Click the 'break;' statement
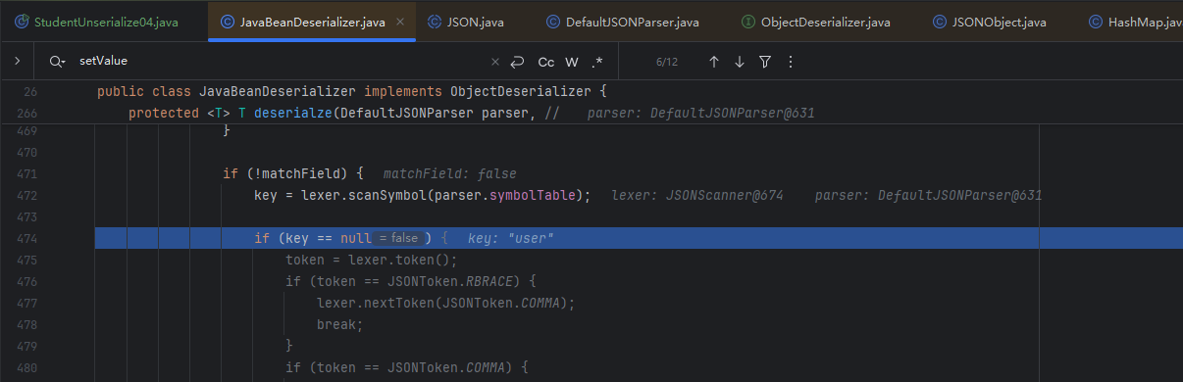1183x382 pixels. click(340, 324)
